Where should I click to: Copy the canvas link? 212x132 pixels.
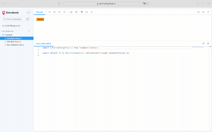[x=208, y=12]
